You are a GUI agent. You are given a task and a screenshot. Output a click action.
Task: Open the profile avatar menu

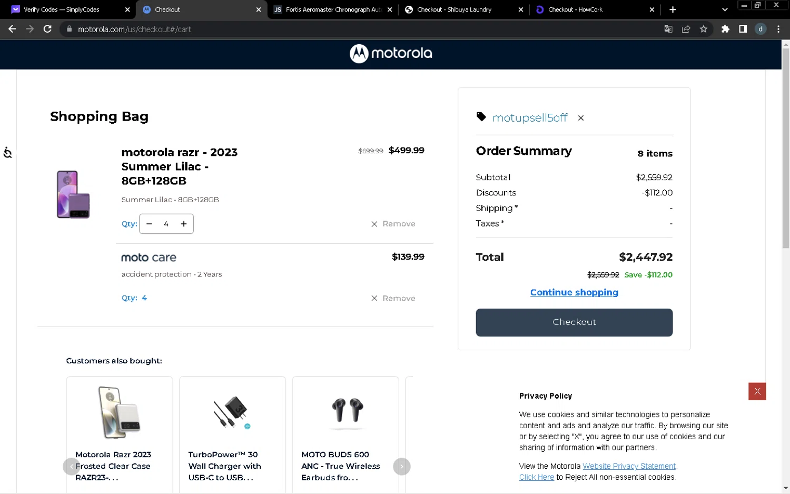pos(761,29)
